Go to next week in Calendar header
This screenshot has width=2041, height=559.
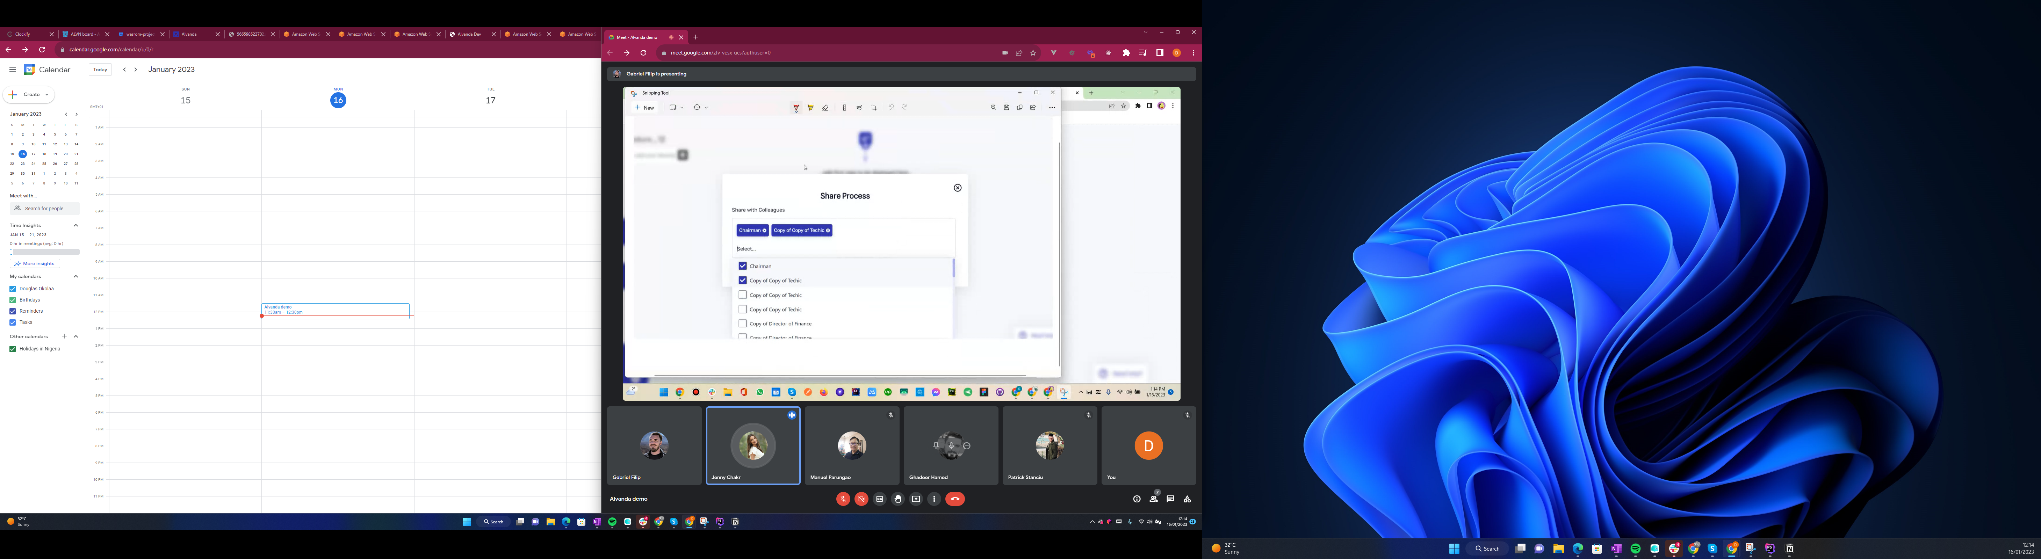click(x=136, y=70)
